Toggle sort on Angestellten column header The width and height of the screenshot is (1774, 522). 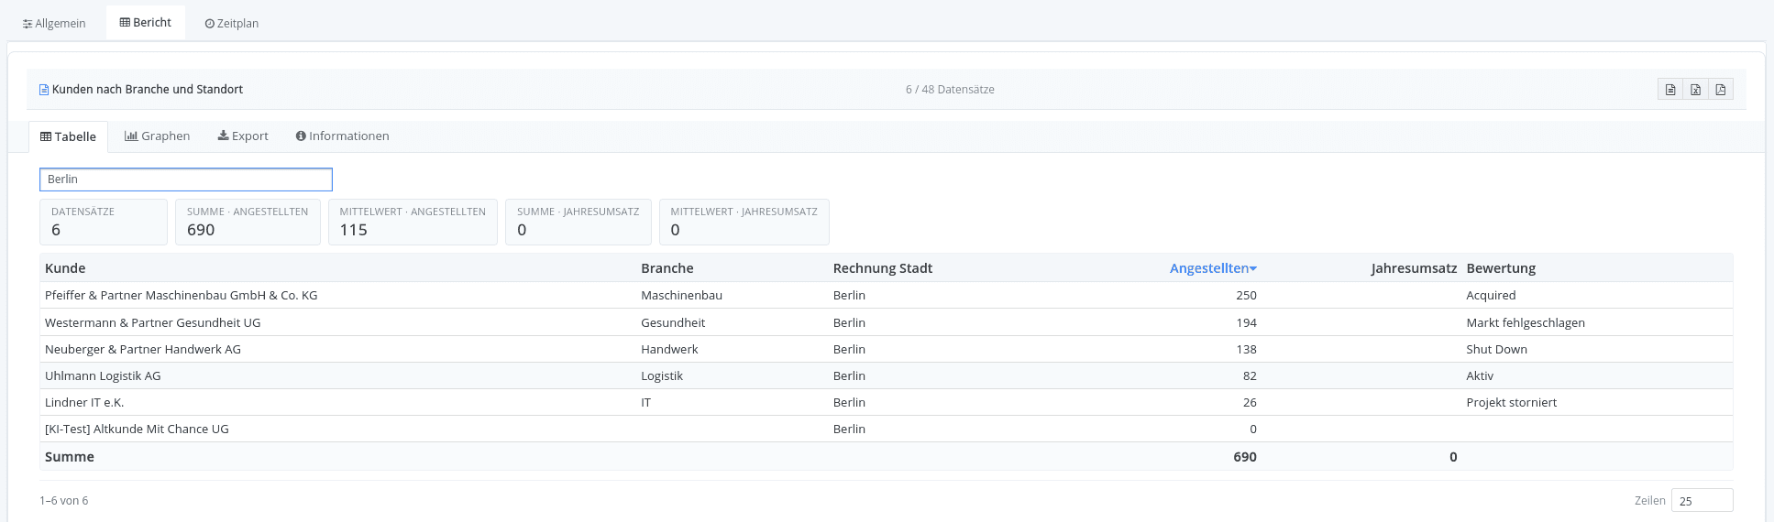(x=1213, y=268)
